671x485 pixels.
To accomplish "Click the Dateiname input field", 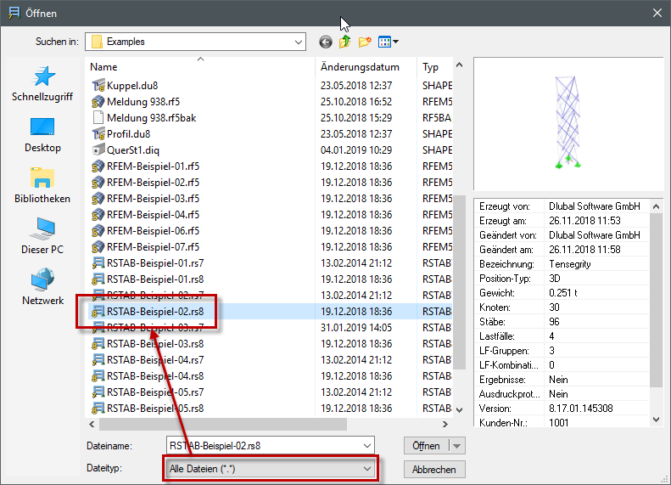I will pos(264,446).
